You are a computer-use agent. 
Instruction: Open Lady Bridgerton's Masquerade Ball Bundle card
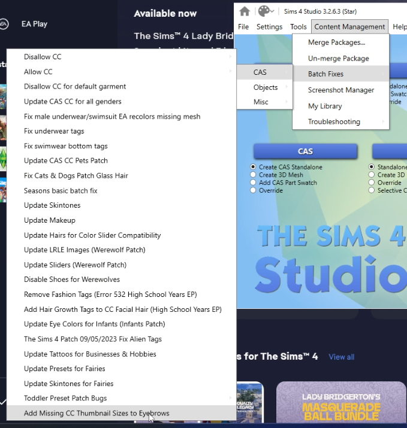tap(341, 402)
